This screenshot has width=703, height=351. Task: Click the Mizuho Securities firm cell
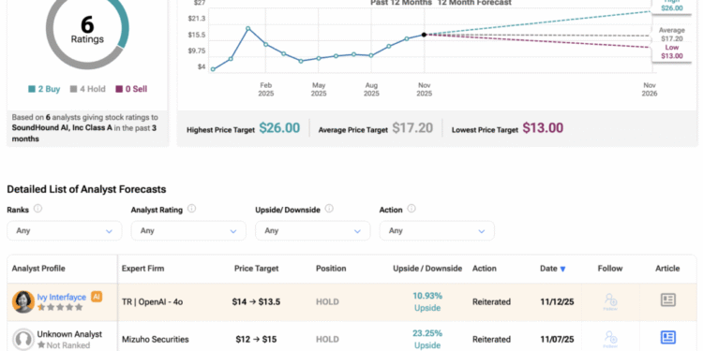pos(155,340)
